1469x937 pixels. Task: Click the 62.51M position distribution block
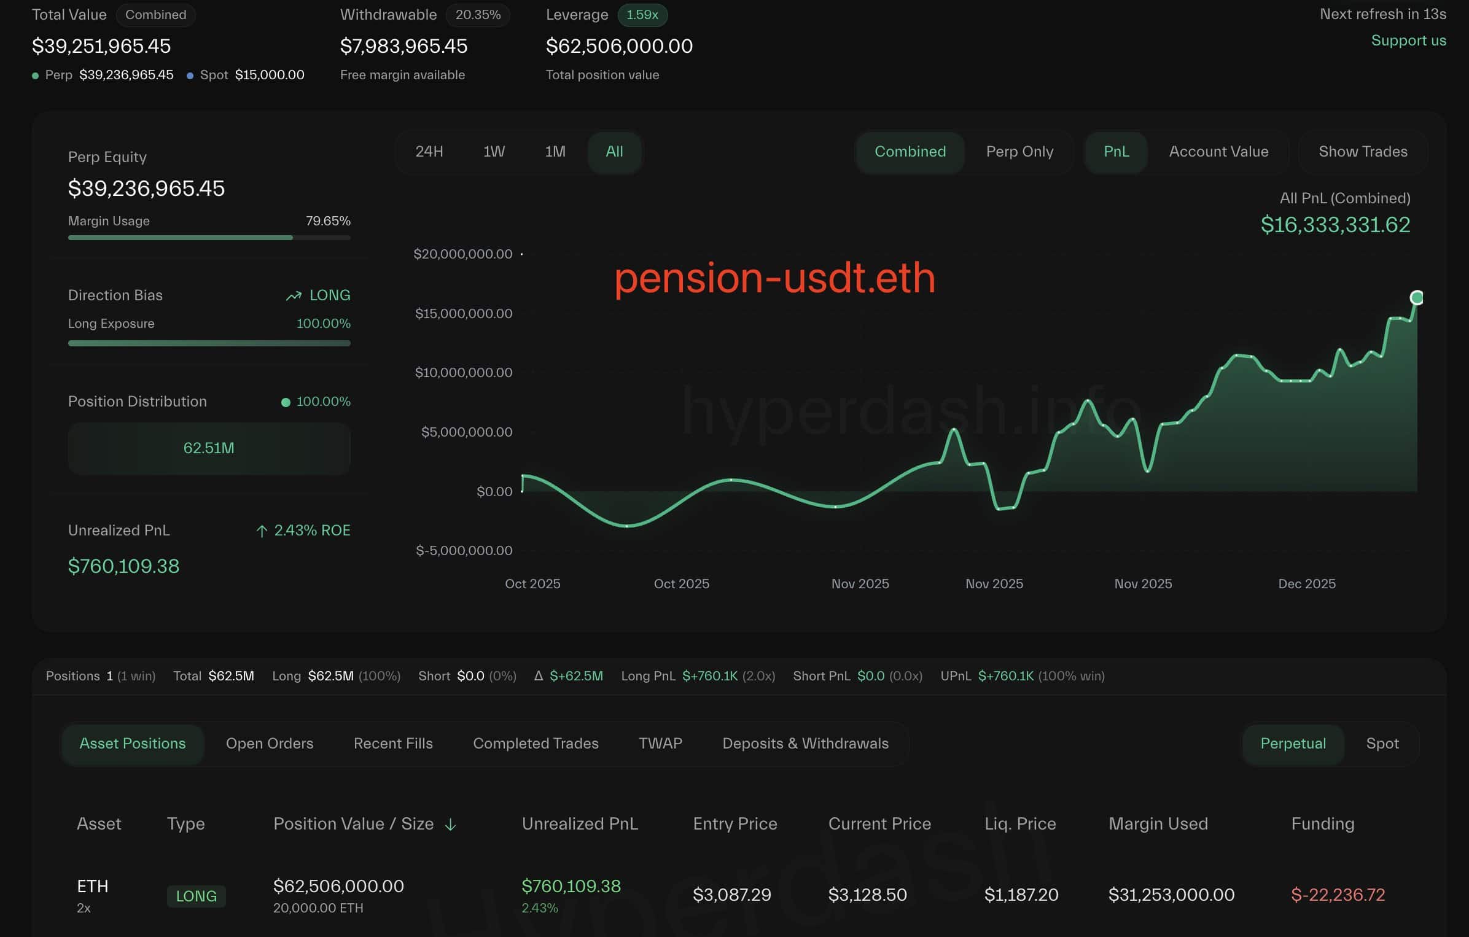tap(209, 448)
